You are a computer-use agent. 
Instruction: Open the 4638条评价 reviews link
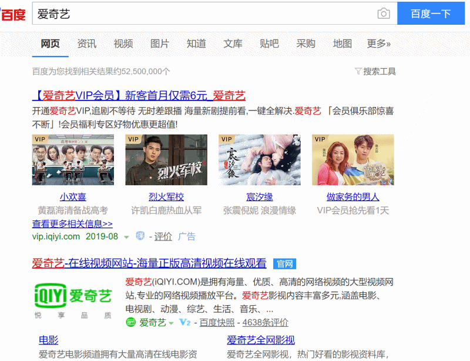coord(266,323)
